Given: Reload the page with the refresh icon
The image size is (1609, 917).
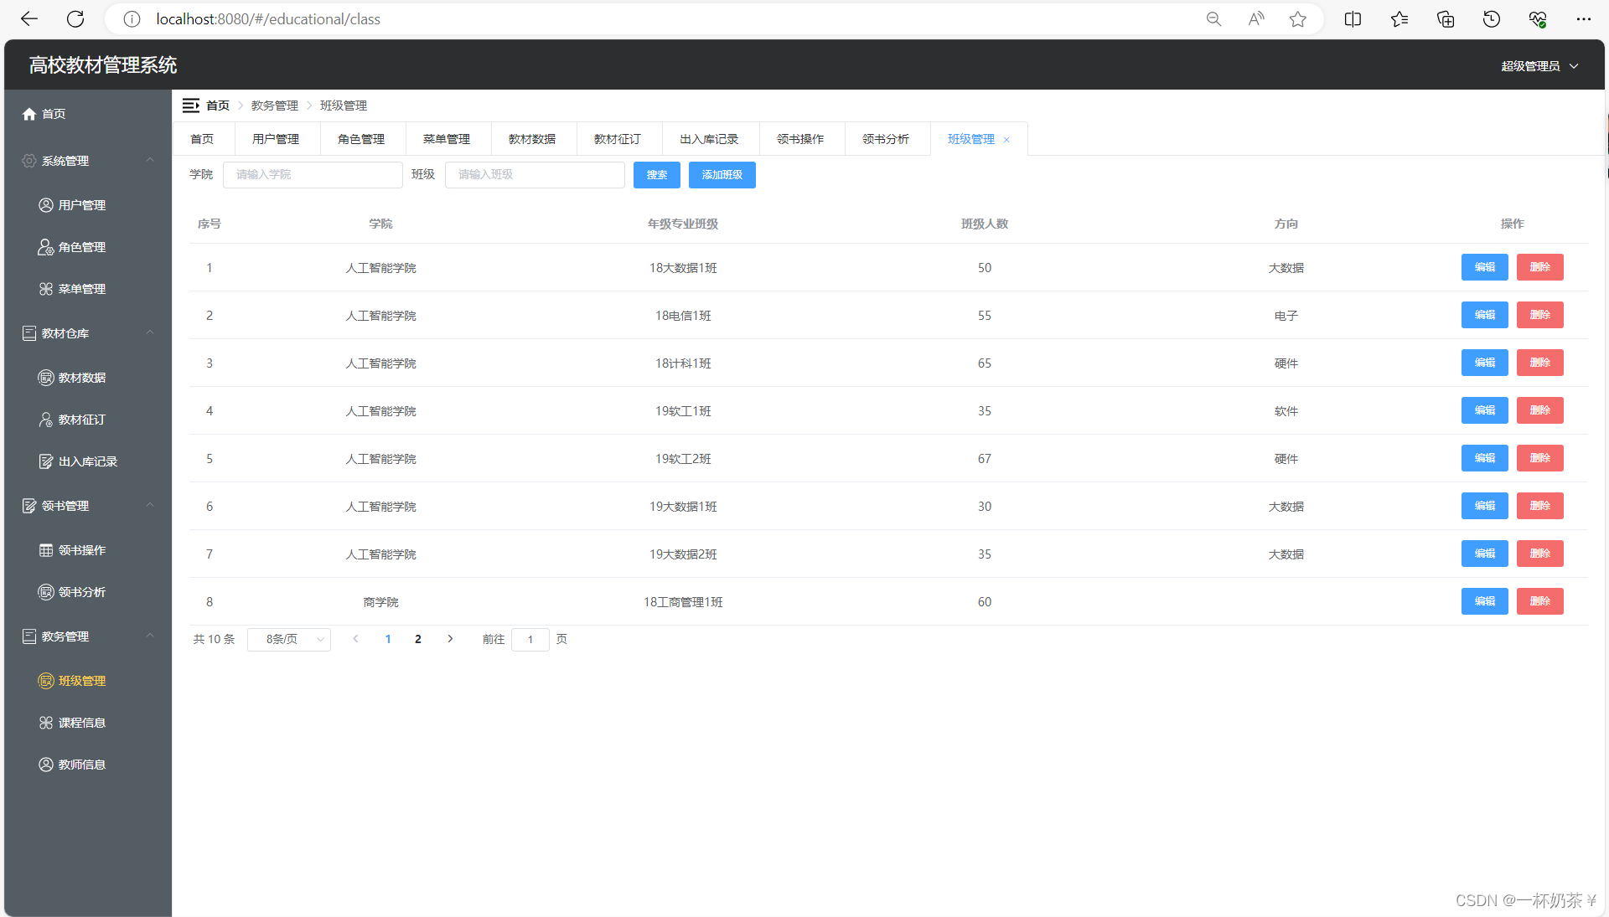Looking at the screenshot, I should pos(75,19).
